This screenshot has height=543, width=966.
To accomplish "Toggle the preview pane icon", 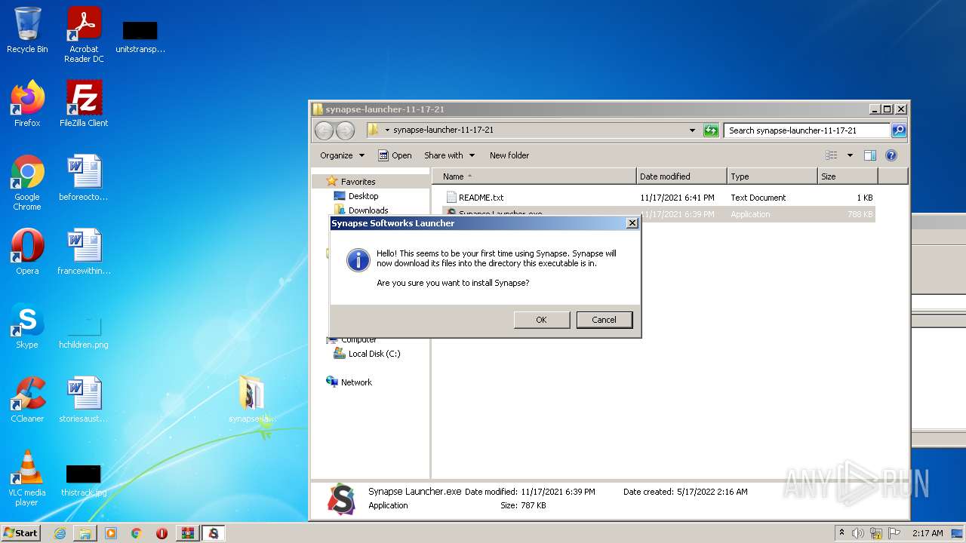I will click(x=869, y=155).
